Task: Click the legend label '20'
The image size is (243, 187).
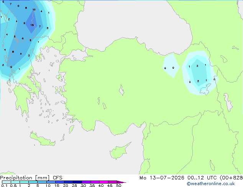Action: 66,185
